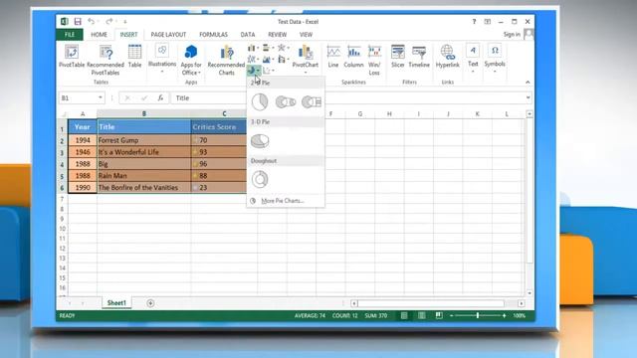
Task: Switch to the VIEW tab
Action: pyautogui.click(x=306, y=35)
